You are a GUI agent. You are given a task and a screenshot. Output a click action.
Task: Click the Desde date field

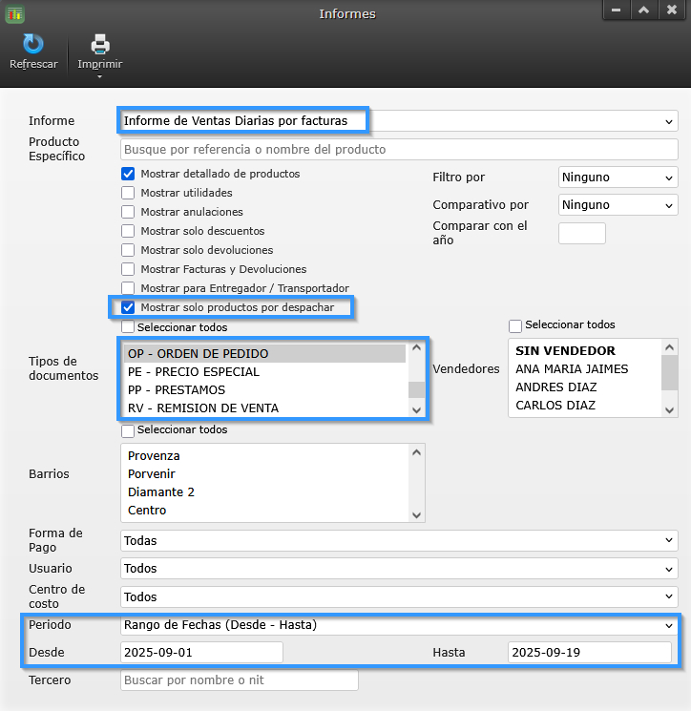point(201,653)
